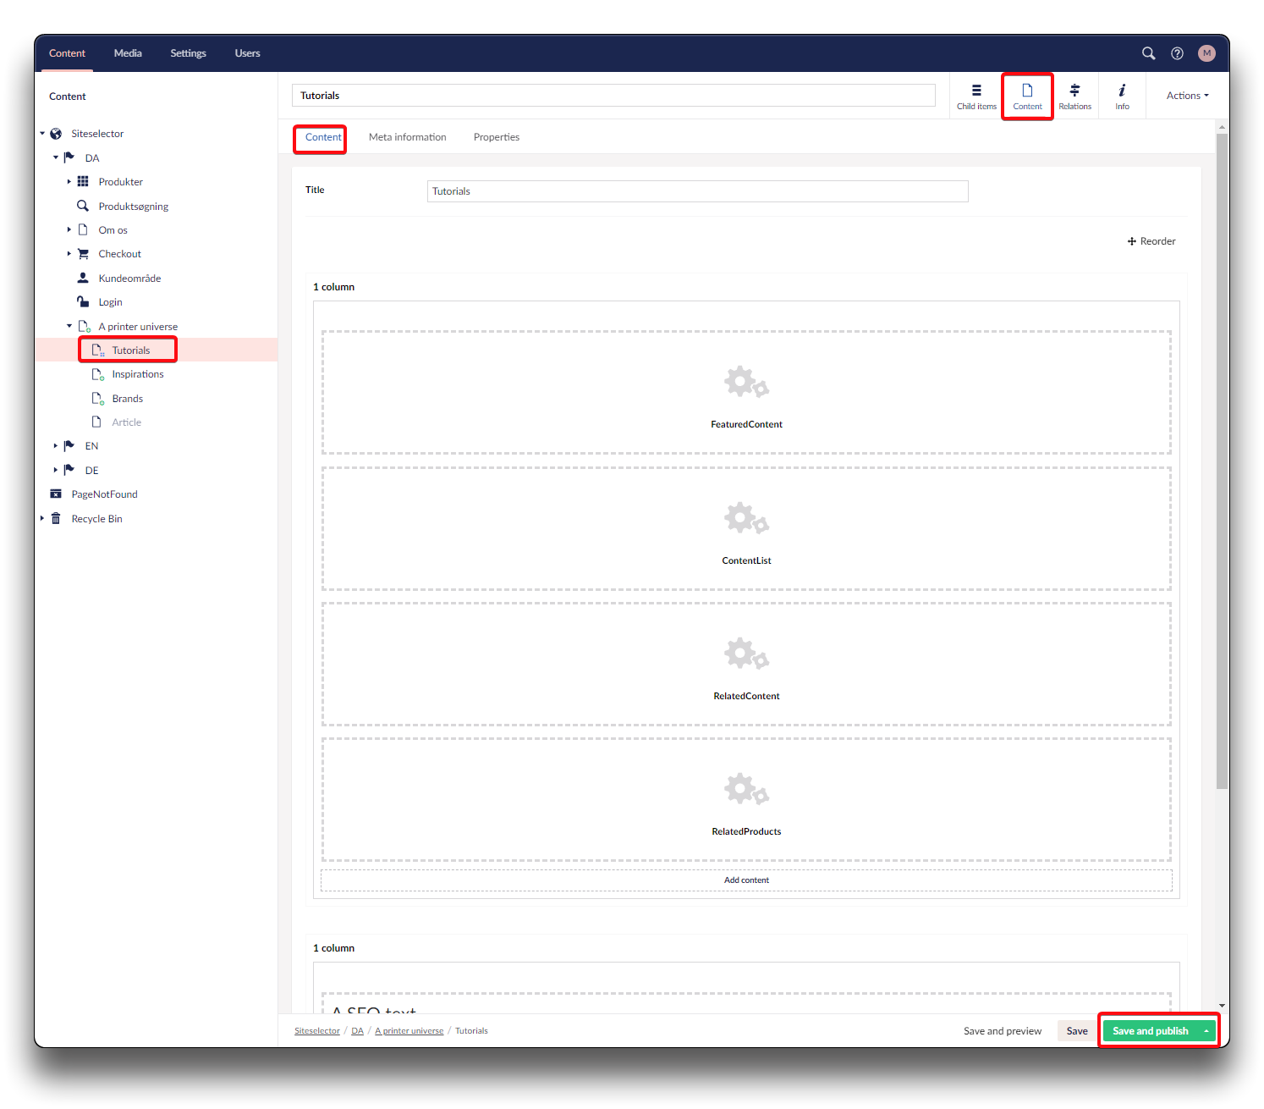Show Child items view
This screenshot has height=1109, width=1264.
[976, 96]
